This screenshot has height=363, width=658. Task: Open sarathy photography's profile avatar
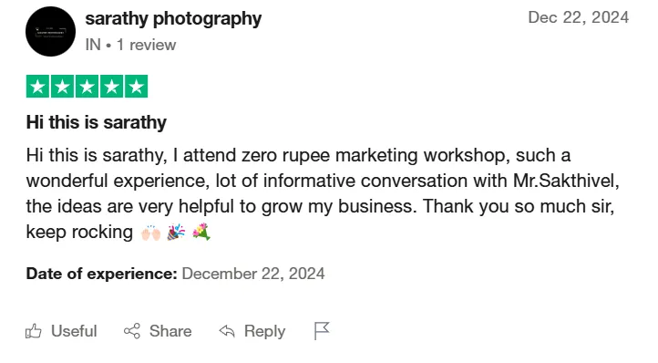point(50,32)
